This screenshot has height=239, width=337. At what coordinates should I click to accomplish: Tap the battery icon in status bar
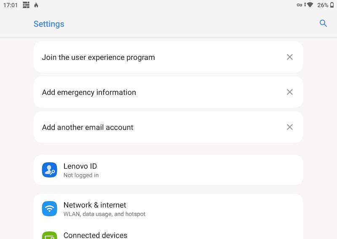[332, 5]
